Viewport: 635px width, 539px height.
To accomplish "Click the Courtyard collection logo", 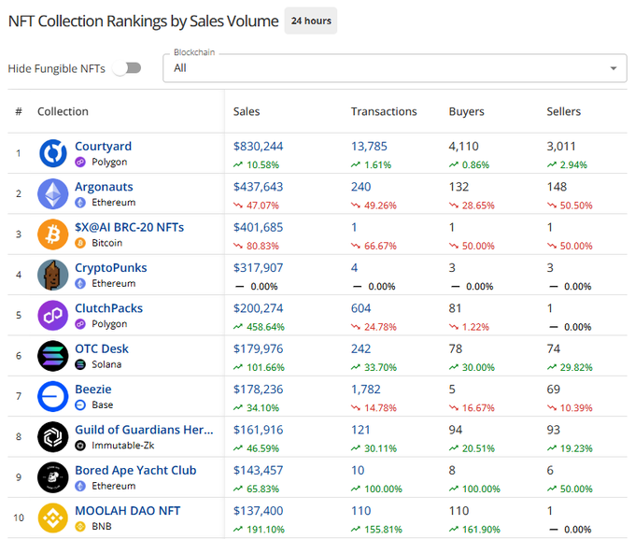I will pos(53,153).
